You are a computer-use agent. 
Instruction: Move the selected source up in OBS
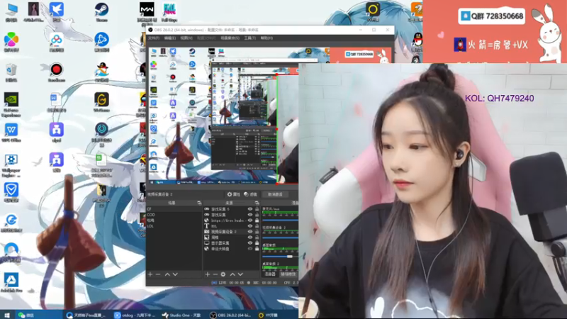pos(232,274)
